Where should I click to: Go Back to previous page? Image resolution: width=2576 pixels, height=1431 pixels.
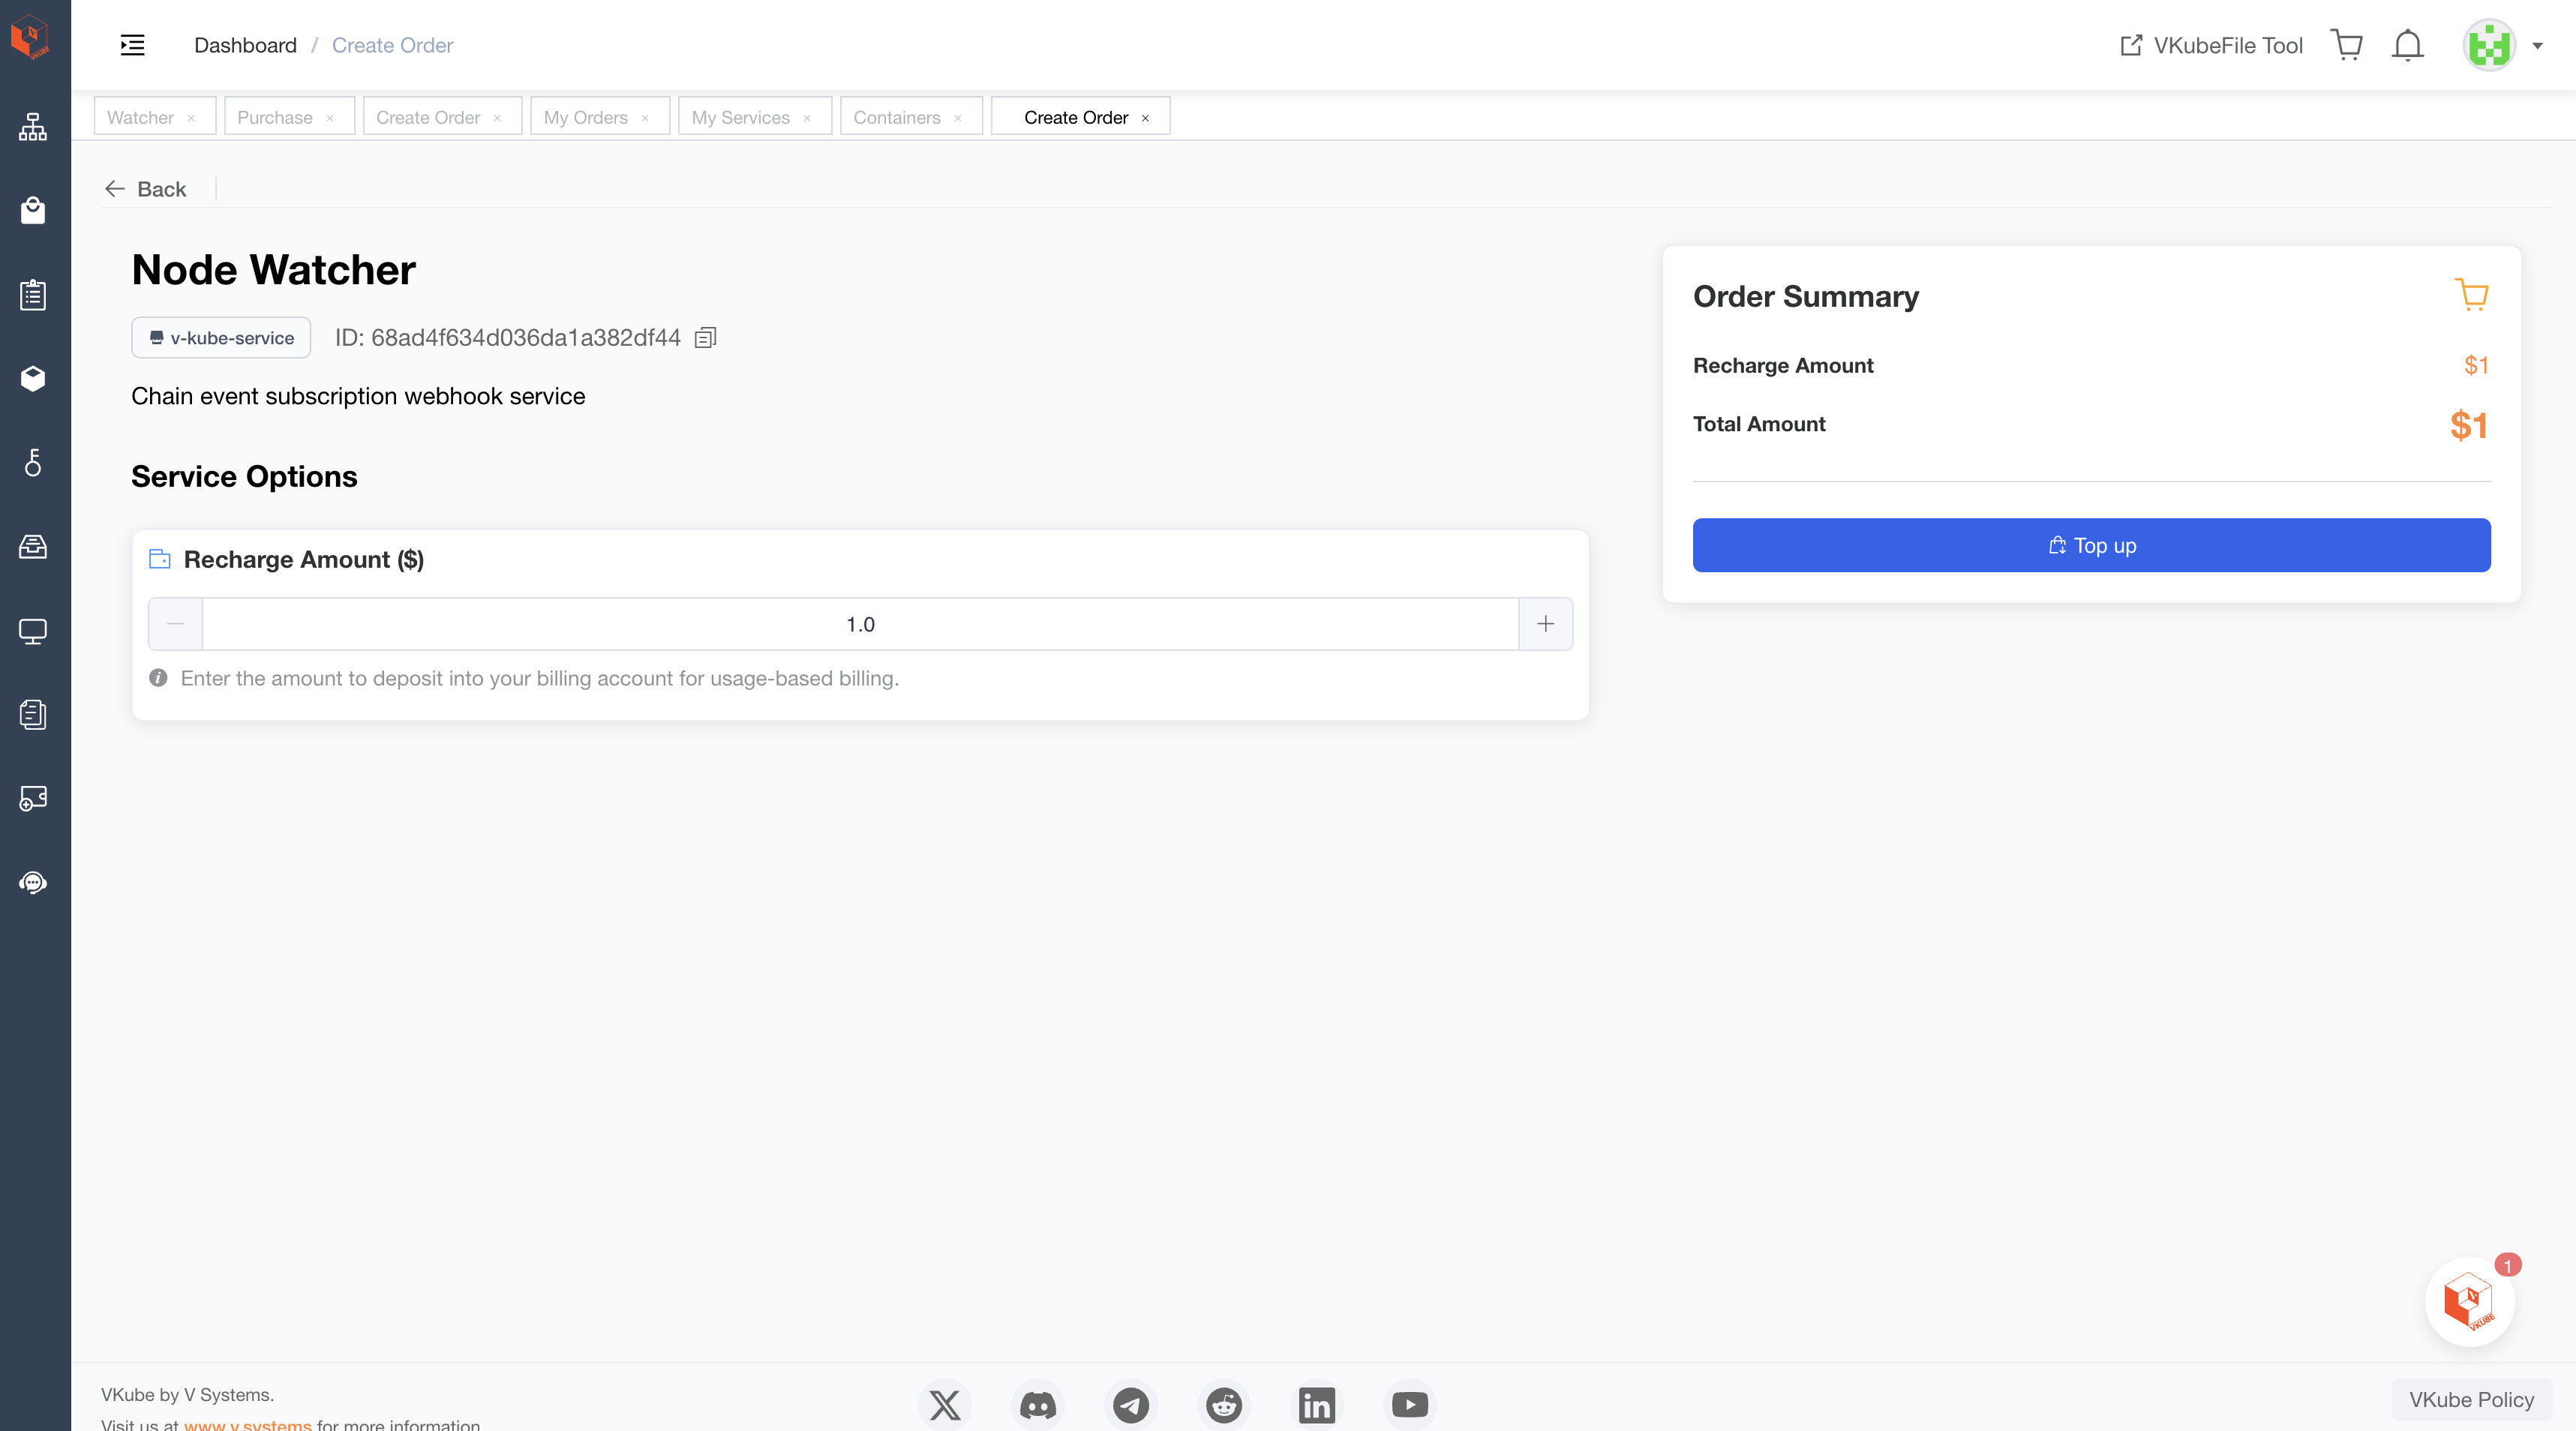point(146,189)
